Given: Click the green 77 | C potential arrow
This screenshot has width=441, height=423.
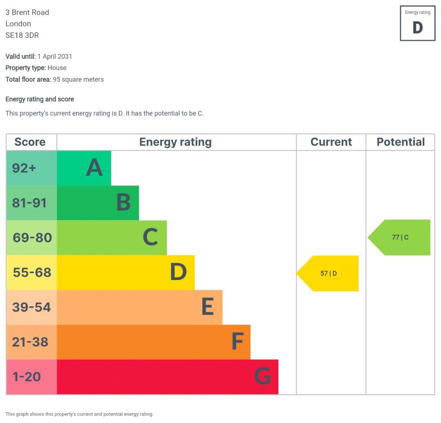Looking at the screenshot, I should tap(400, 237).
